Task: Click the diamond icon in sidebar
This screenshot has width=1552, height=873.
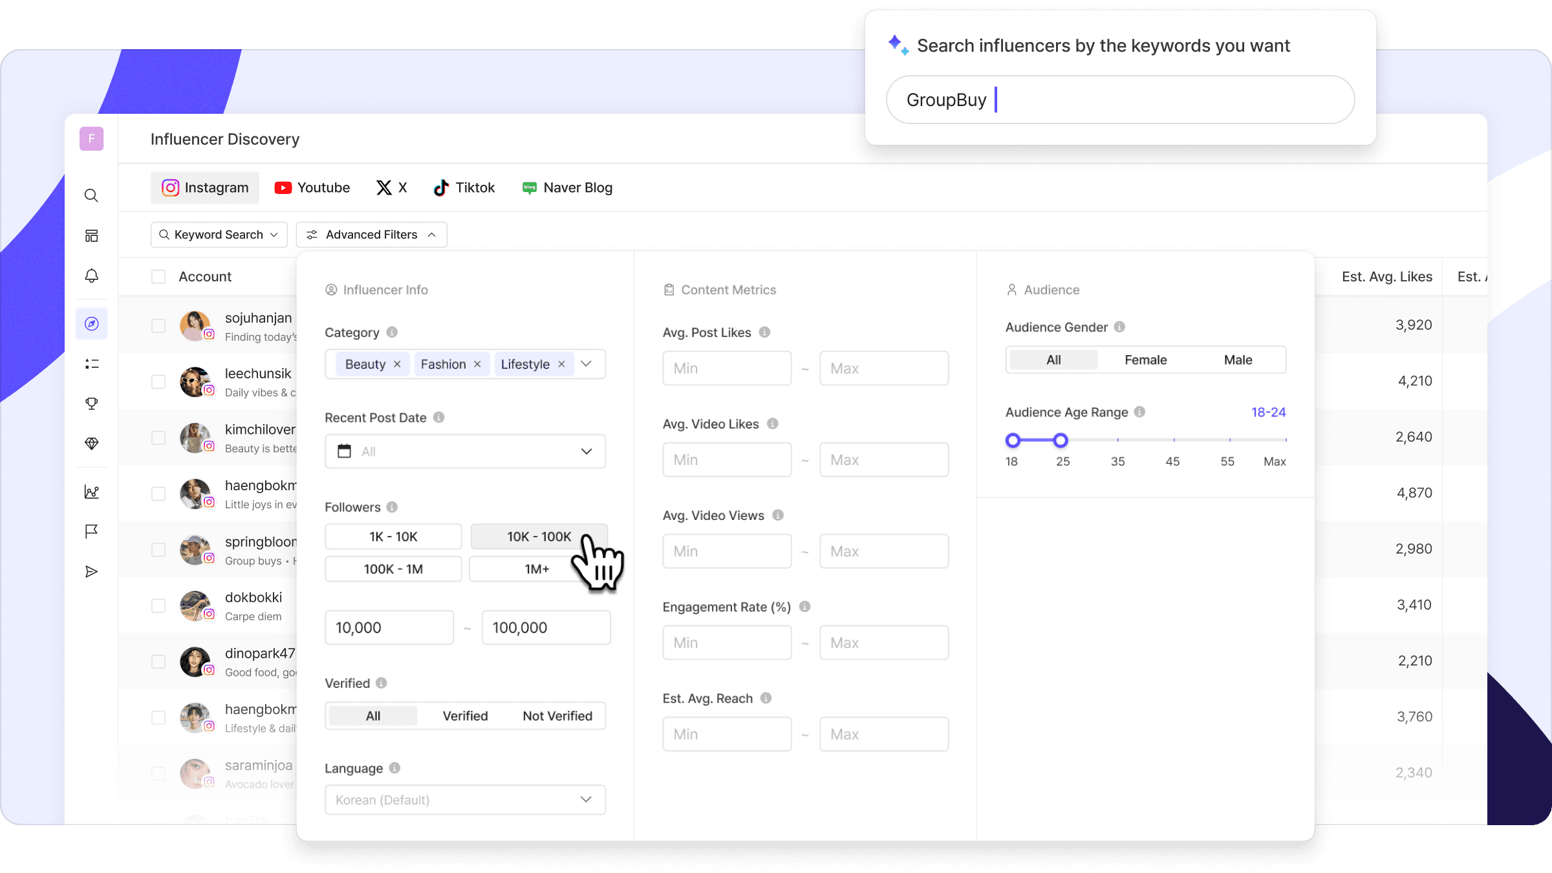Action: click(91, 444)
